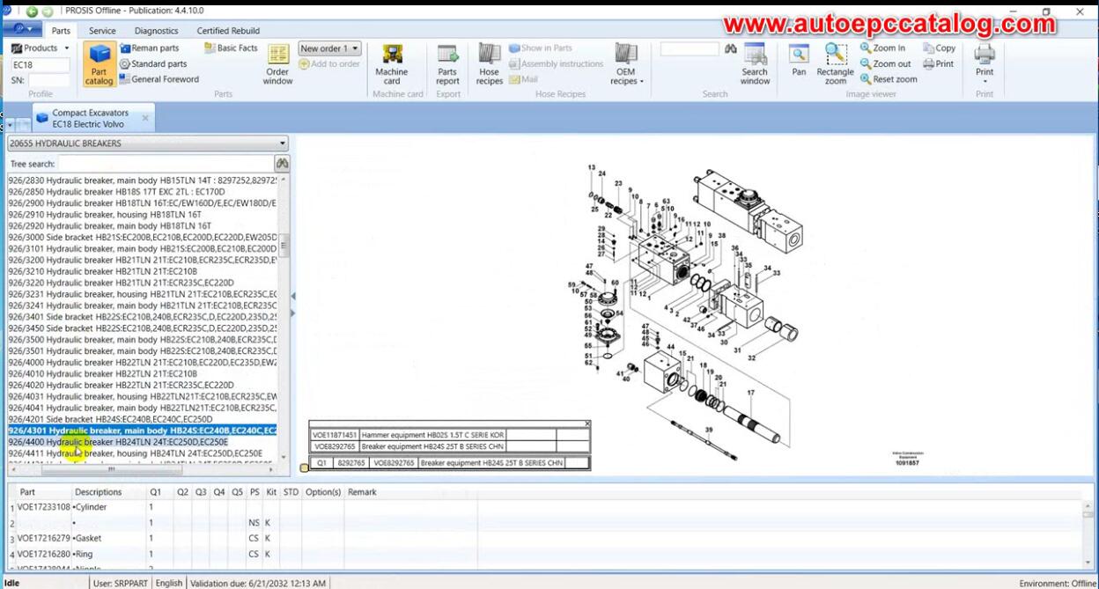This screenshot has height=589, width=1099.
Task: Select the Rectangle zoom tool
Action: 835,64
